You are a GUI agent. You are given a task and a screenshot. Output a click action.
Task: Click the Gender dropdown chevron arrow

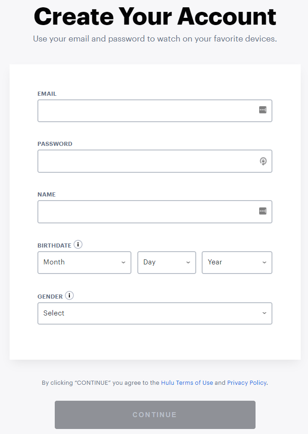point(265,313)
